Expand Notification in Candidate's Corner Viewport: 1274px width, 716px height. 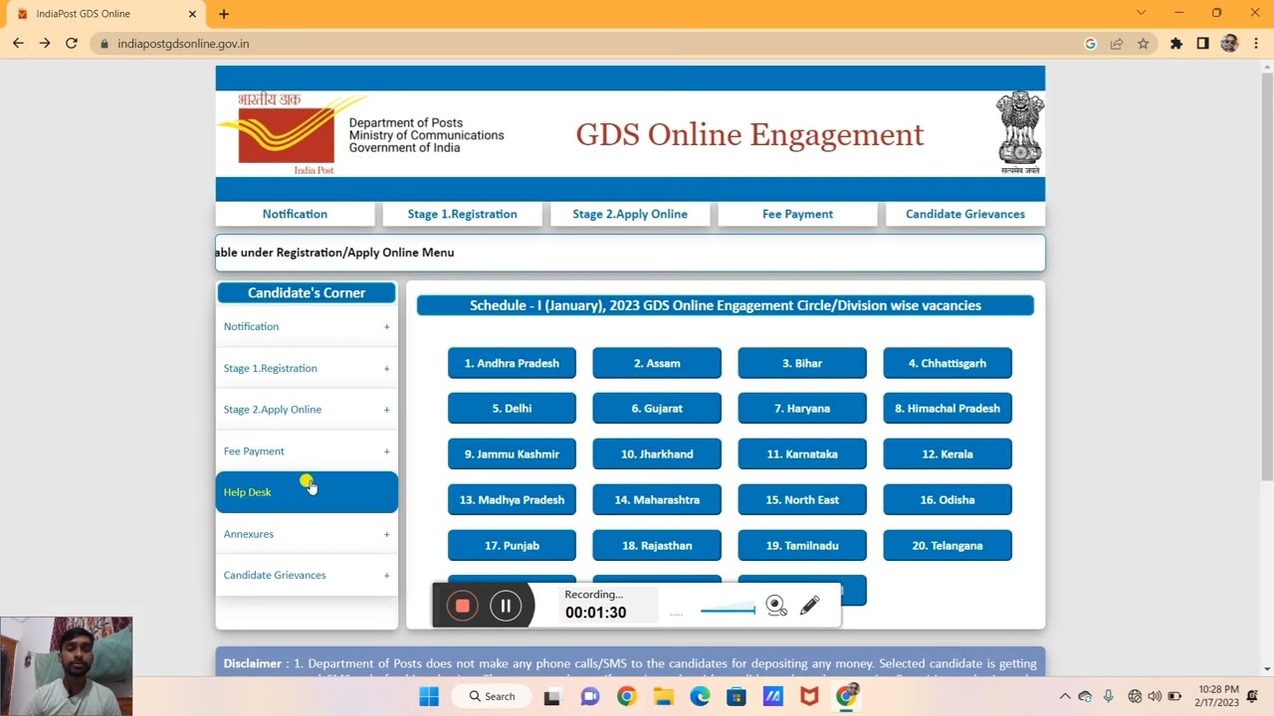[307, 326]
